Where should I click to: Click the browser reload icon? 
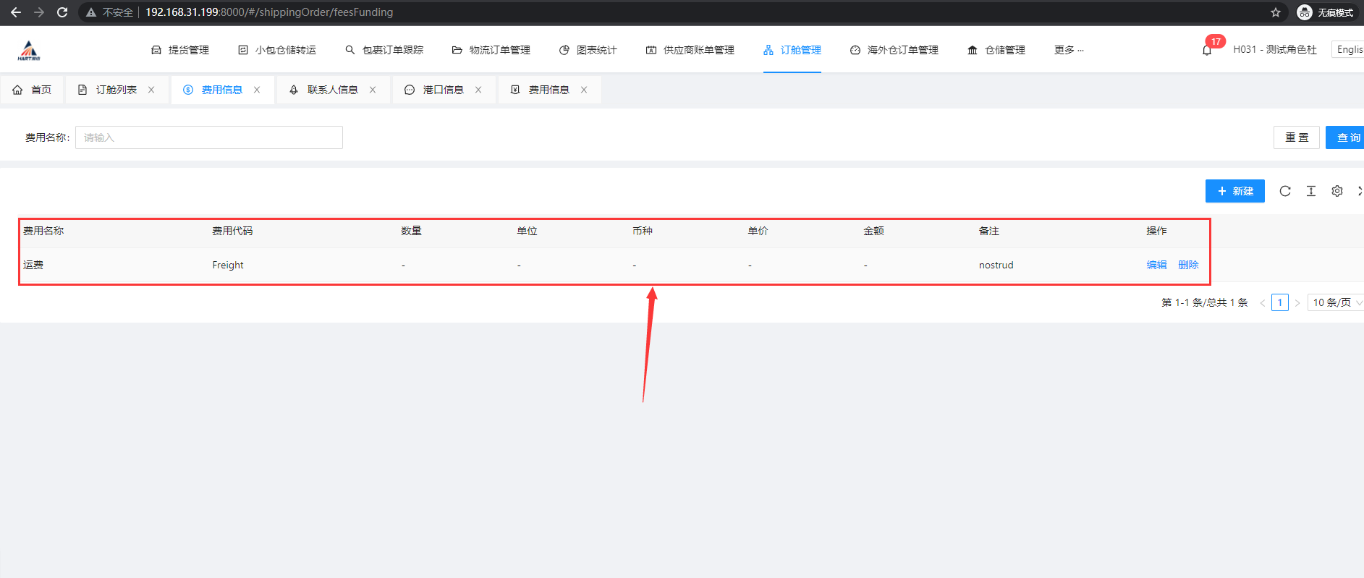(x=62, y=12)
